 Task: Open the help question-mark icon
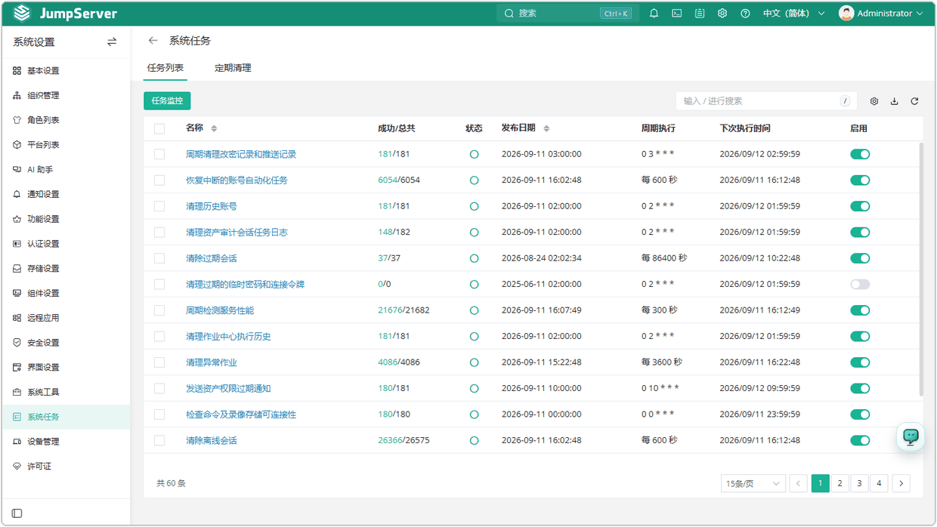(x=745, y=14)
